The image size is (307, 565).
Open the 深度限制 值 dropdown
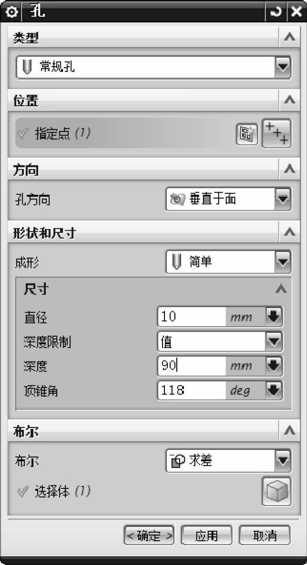(x=220, y=341)
